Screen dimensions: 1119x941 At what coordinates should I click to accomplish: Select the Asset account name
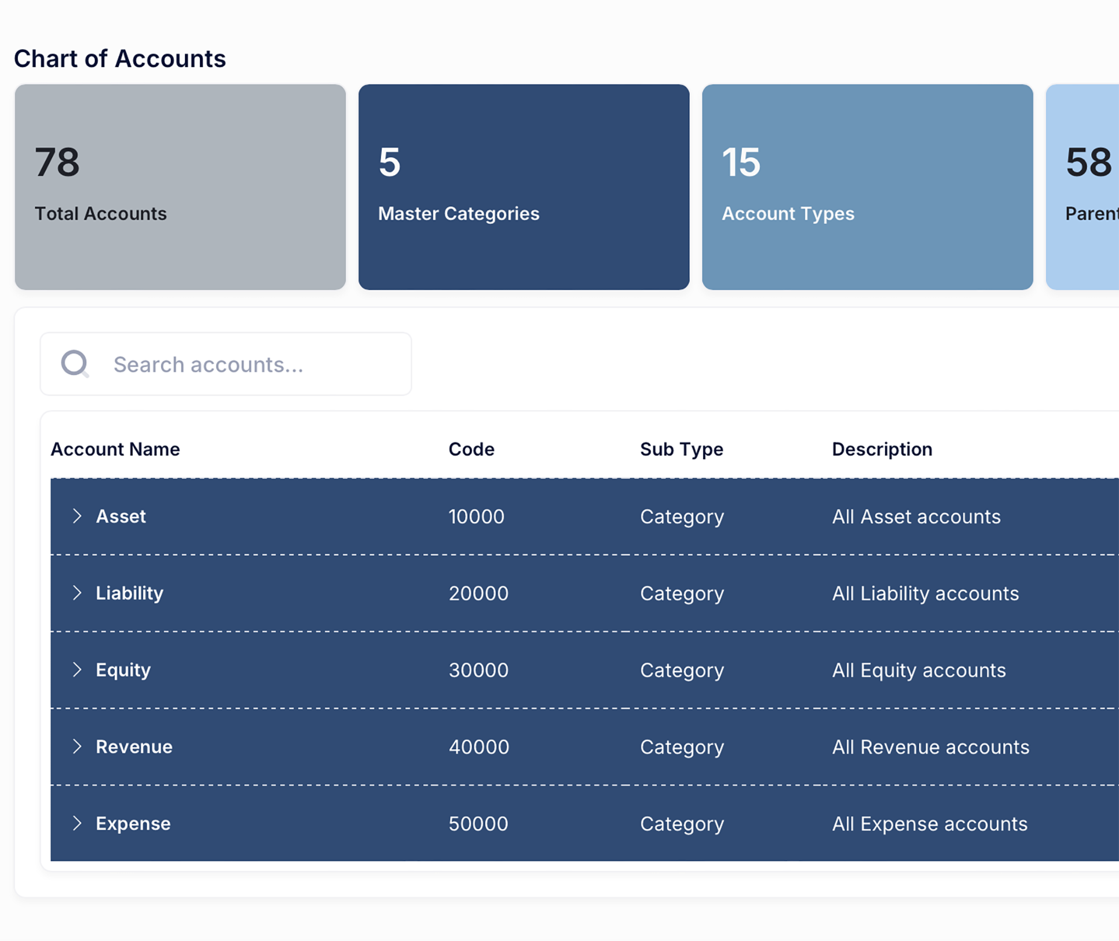(120, 516)
